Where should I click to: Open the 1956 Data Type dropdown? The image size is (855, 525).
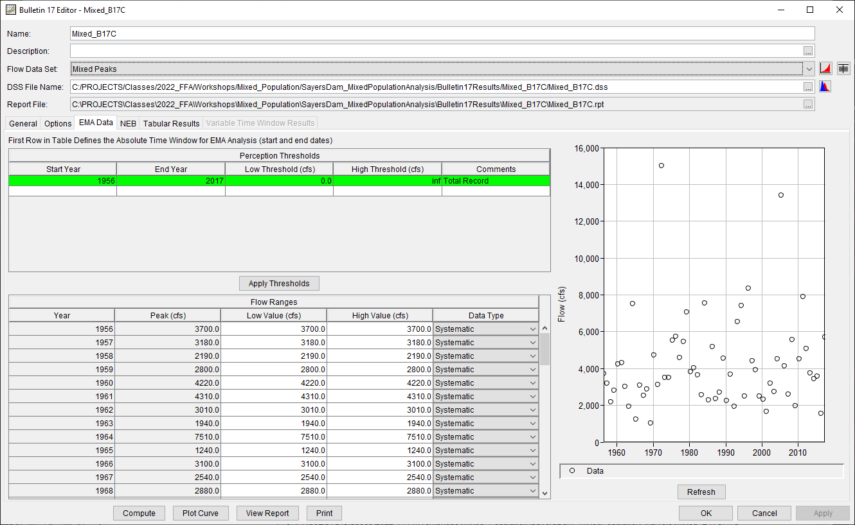click(532, 329)
